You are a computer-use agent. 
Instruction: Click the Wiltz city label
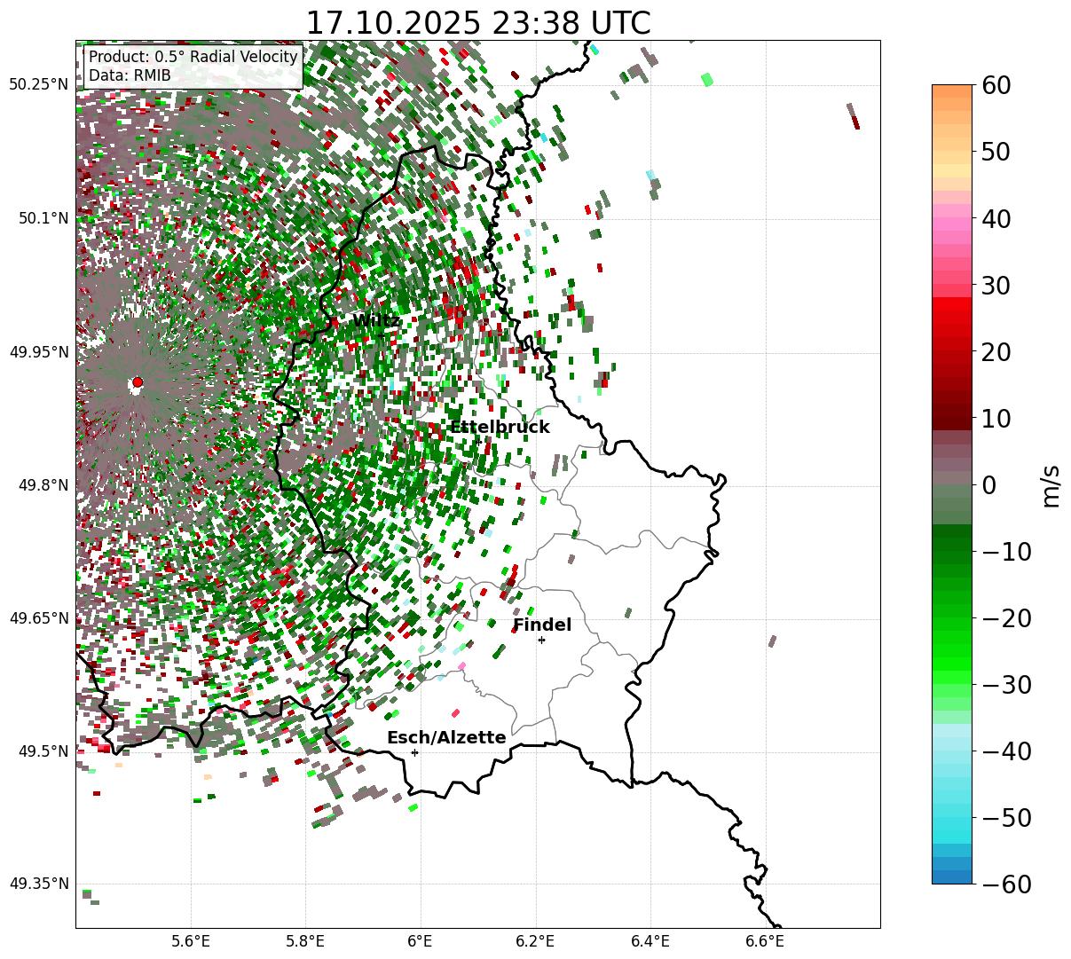[x=376, y=321]
